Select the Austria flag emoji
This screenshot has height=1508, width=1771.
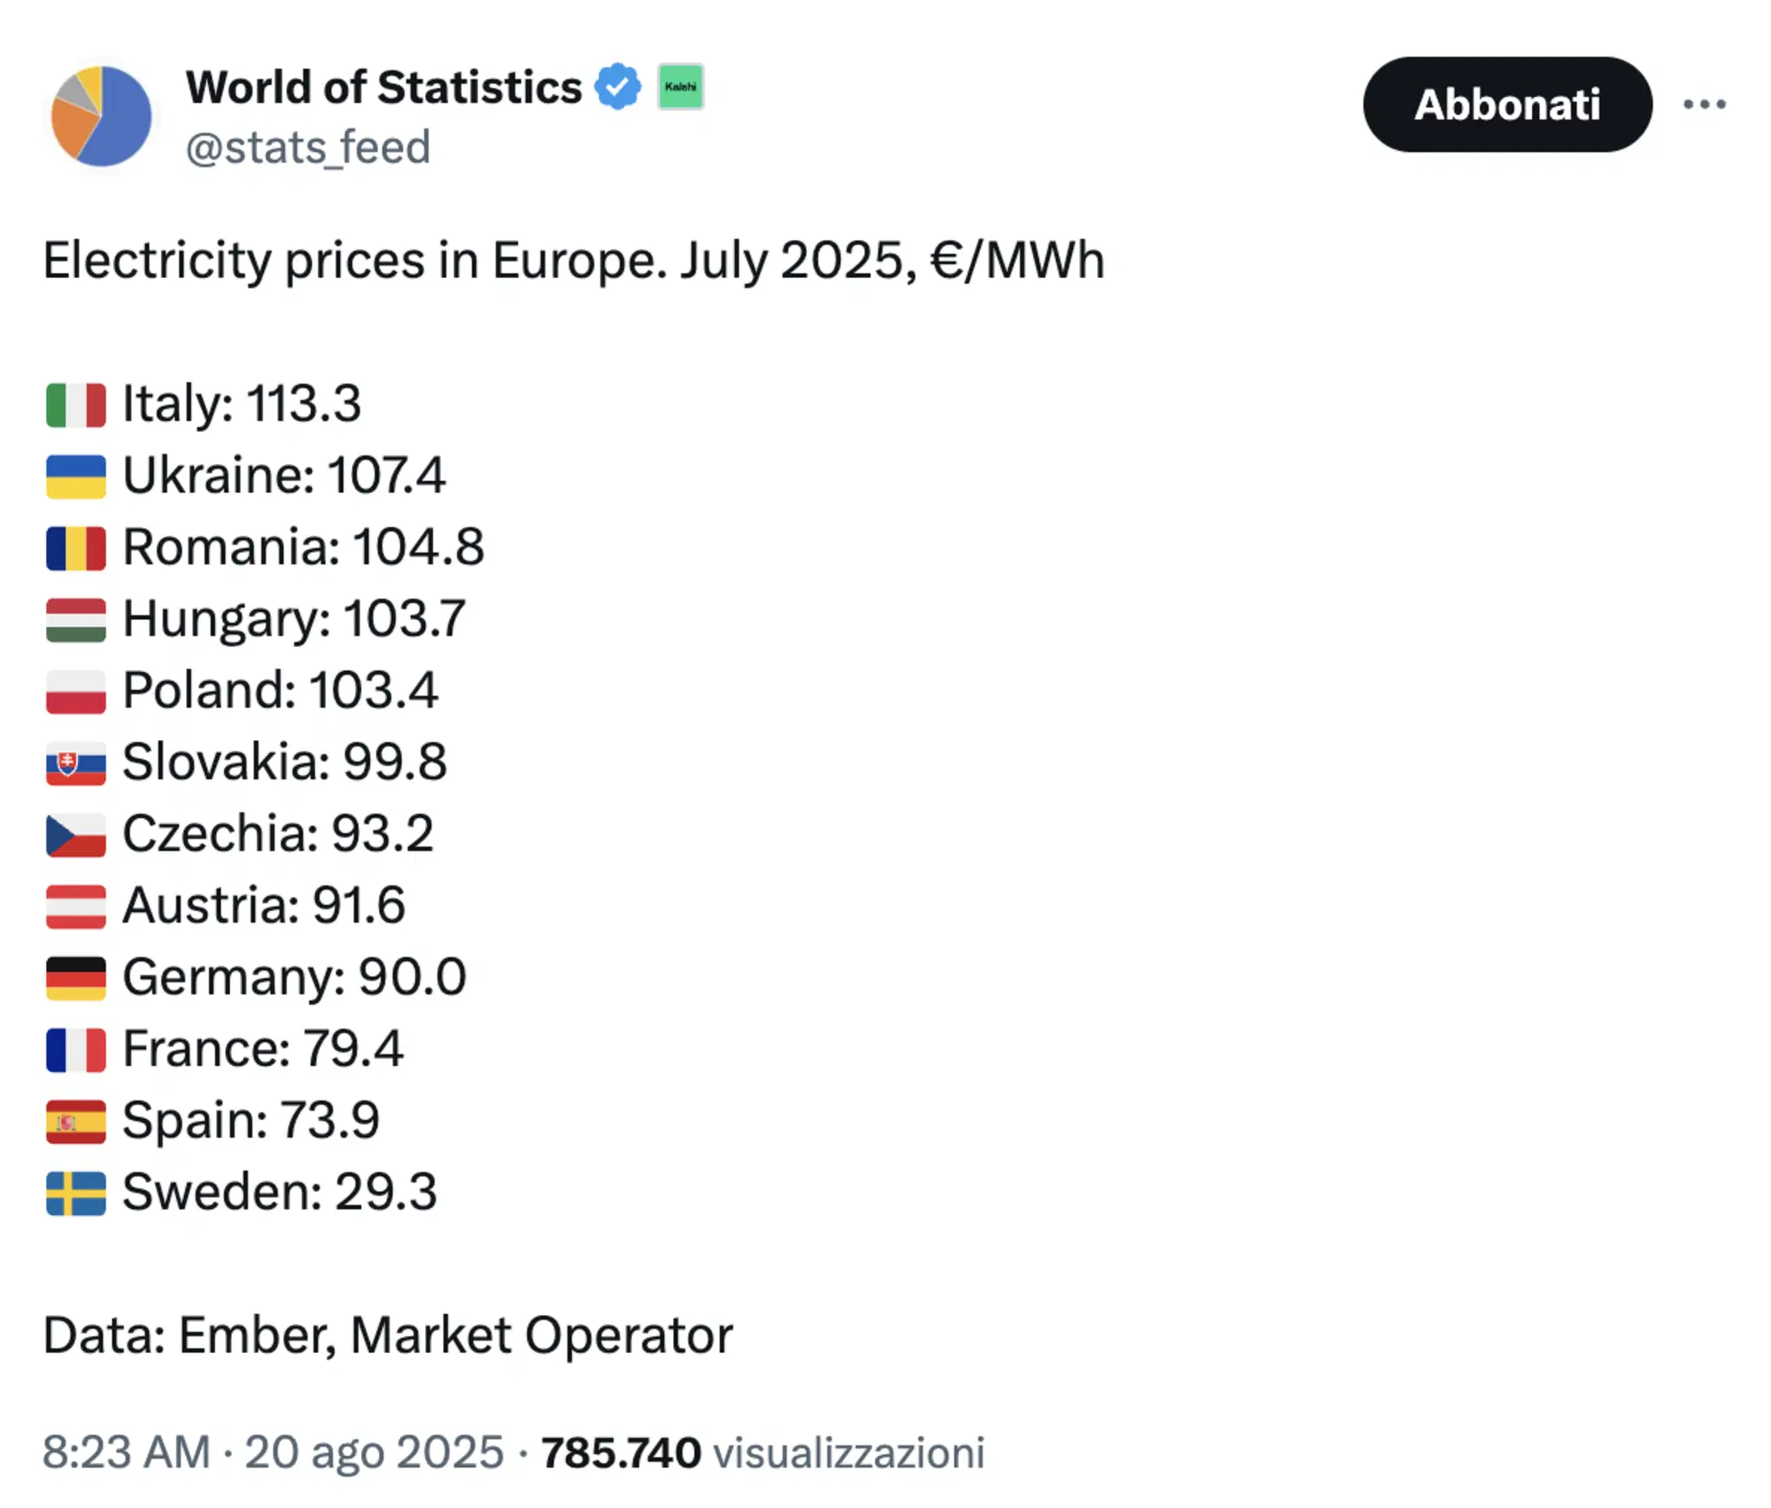(x=76, y=905)
